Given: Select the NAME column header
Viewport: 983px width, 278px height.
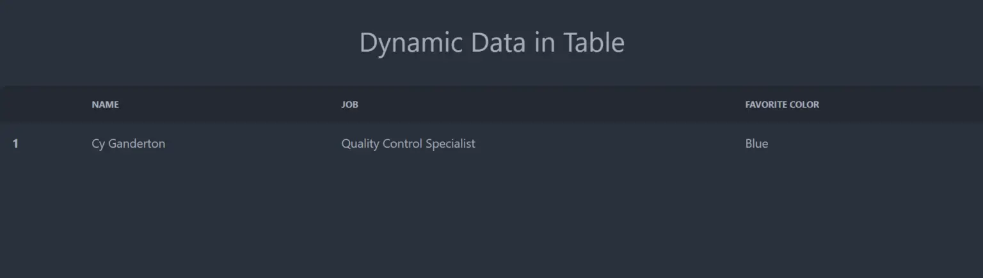Looking at the screenshot, I should pos(105,104).
